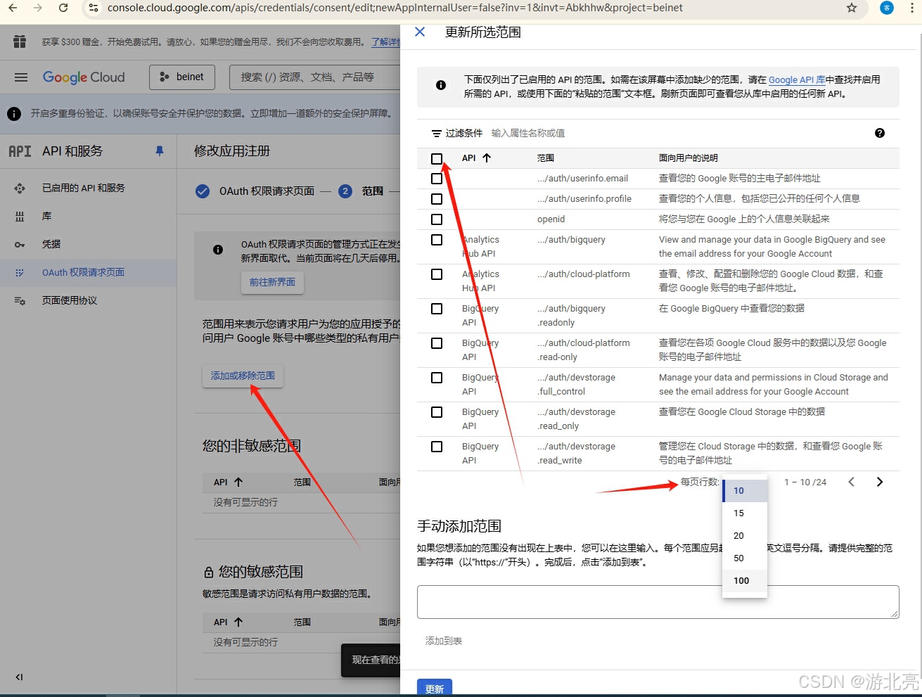922x697 pixels.
Task: Click completed step checkmark for OAuth 权限请求页面
Action: 203,191
